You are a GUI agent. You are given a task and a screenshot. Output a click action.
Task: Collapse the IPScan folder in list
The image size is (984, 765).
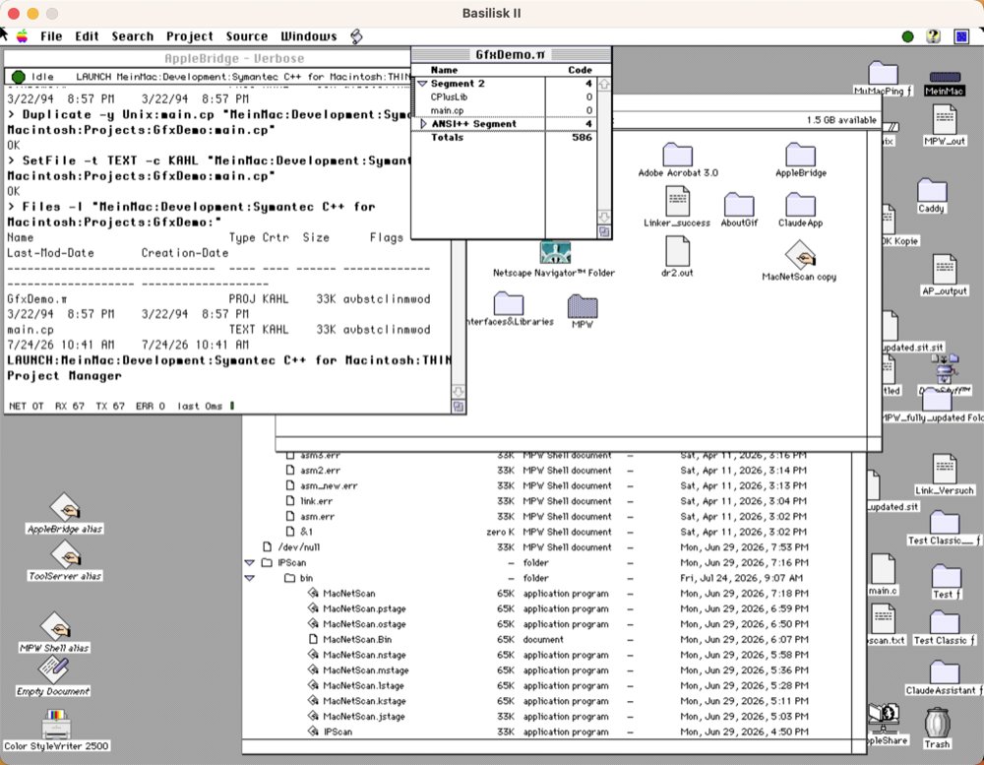point(249,563)
